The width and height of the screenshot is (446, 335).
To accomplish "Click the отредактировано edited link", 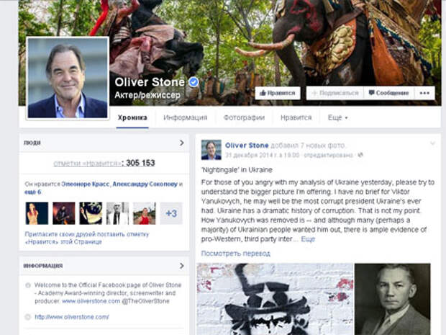I will 329,155.
